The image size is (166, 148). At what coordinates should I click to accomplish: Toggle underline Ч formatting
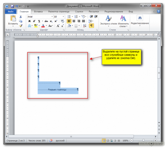click(39, 21)
